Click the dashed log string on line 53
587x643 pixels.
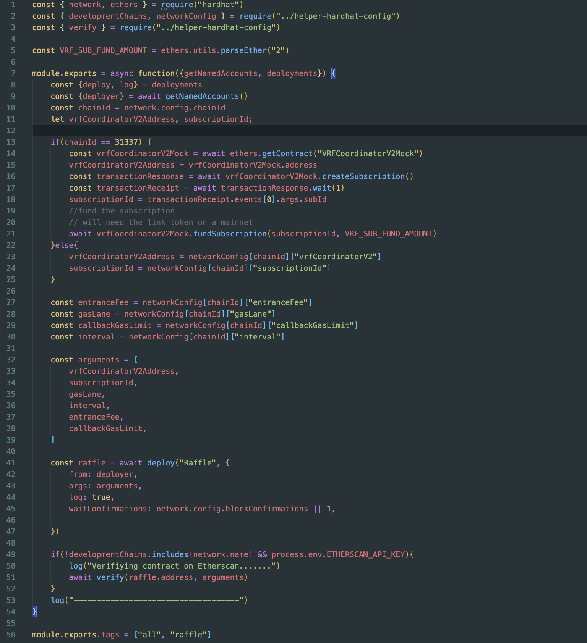pos(156,600)
